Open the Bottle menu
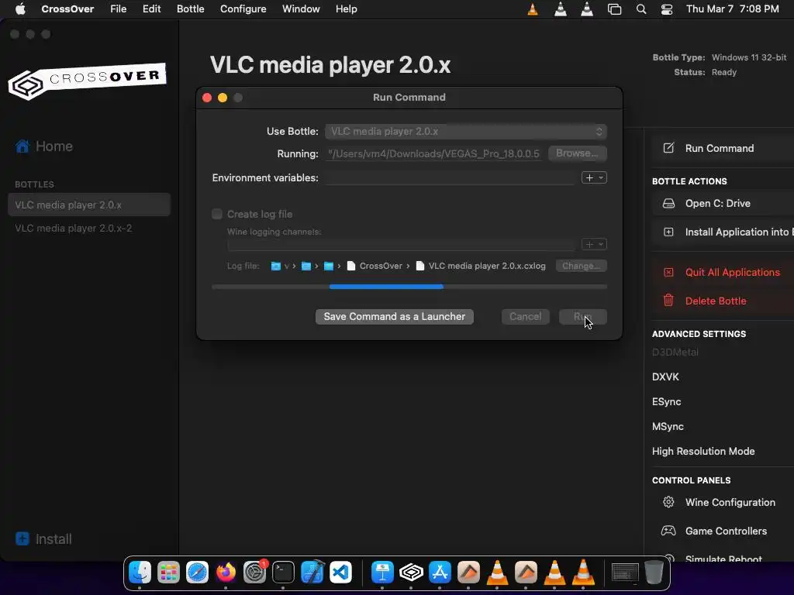This screenshot has width=794, height=595. [191, 9]
